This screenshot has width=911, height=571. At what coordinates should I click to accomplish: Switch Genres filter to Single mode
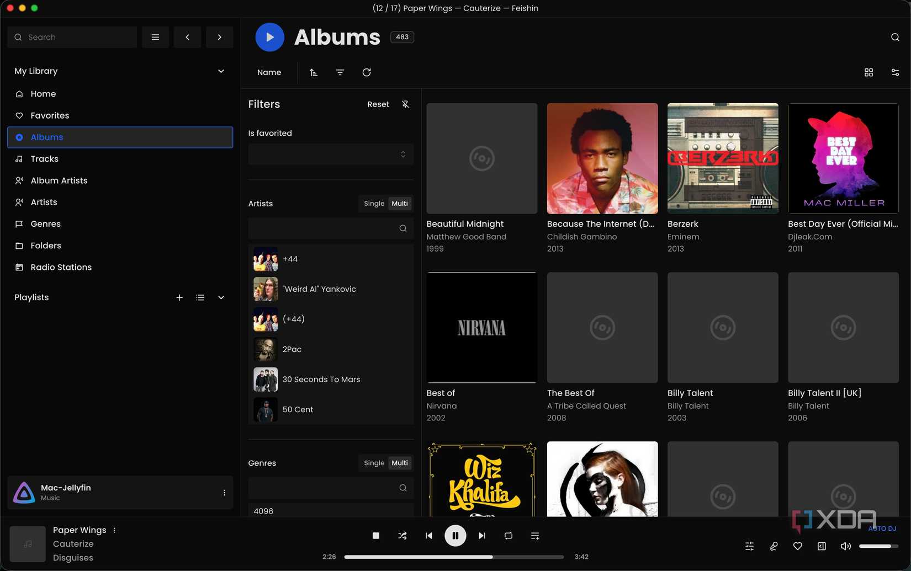pyautogui.click(x=374, y=463)
